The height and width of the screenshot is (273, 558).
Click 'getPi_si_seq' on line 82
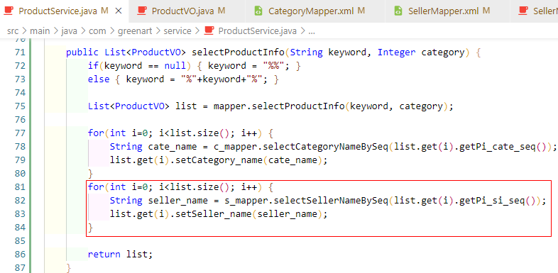[x=492, y=201]
